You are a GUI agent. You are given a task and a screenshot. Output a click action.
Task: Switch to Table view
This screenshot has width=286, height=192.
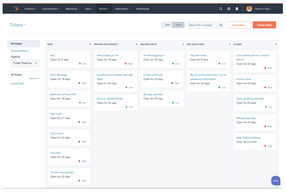(x=167, y=25)
